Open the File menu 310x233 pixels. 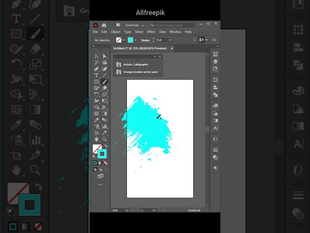pyautogui.click(x=95, y=32)
